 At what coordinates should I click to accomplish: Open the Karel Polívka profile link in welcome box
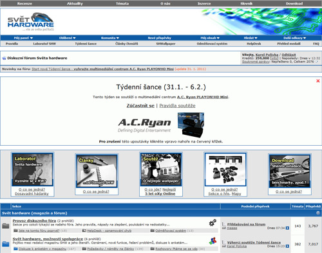(x=267, y=55)
